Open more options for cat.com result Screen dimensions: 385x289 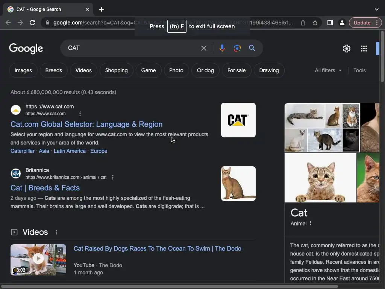pos(80,114)
